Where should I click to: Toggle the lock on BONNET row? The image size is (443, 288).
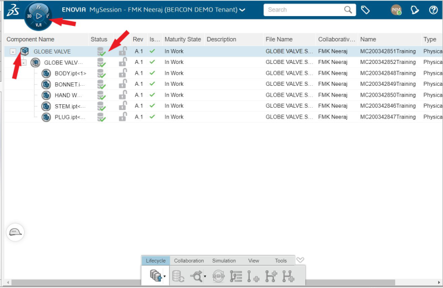tap(123, 84)
